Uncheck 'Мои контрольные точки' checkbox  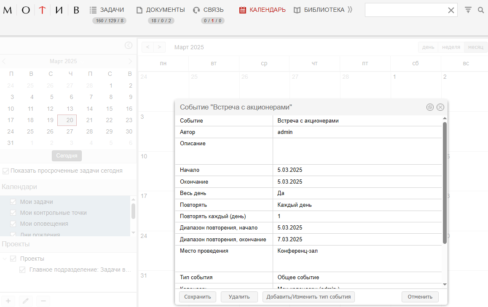pyautogui.click(x=13, y=213)
